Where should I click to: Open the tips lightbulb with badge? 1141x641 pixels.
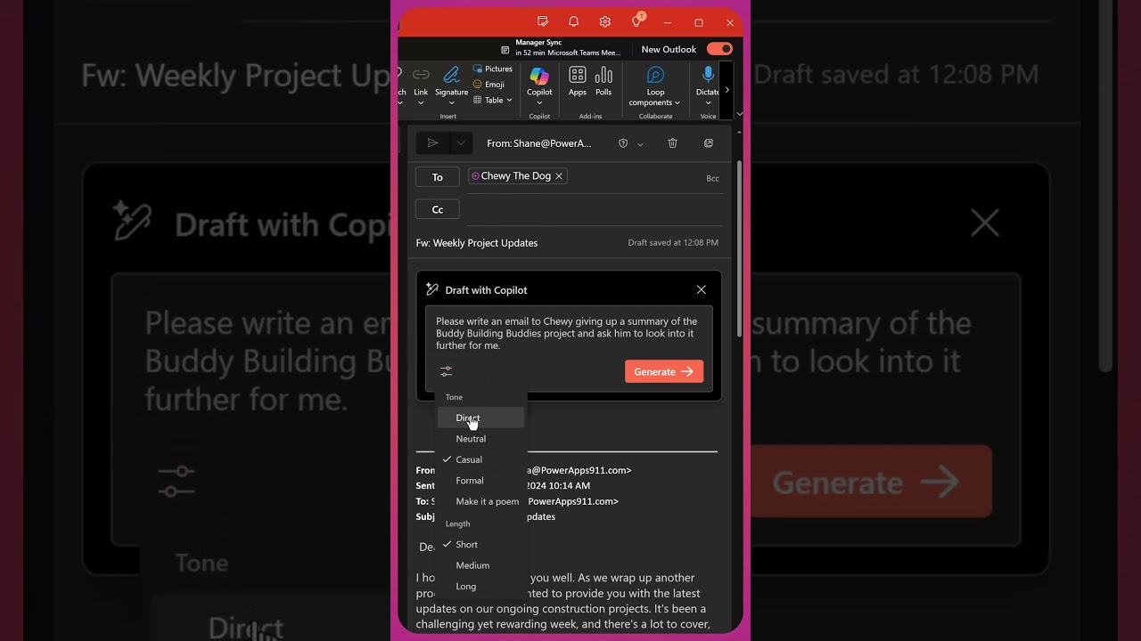636,20
